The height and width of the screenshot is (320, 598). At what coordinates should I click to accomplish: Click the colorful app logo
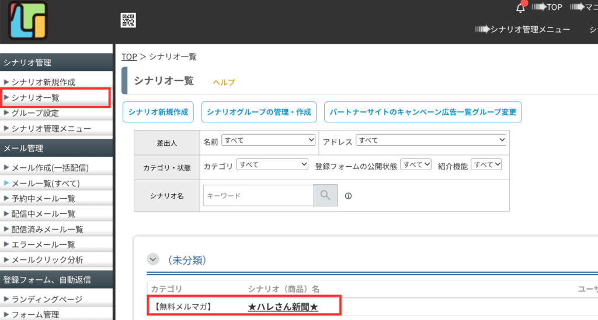[28, 20]
